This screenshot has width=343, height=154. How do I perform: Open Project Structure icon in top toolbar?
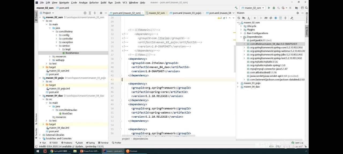pyautogui.click(x=296, y=8)
